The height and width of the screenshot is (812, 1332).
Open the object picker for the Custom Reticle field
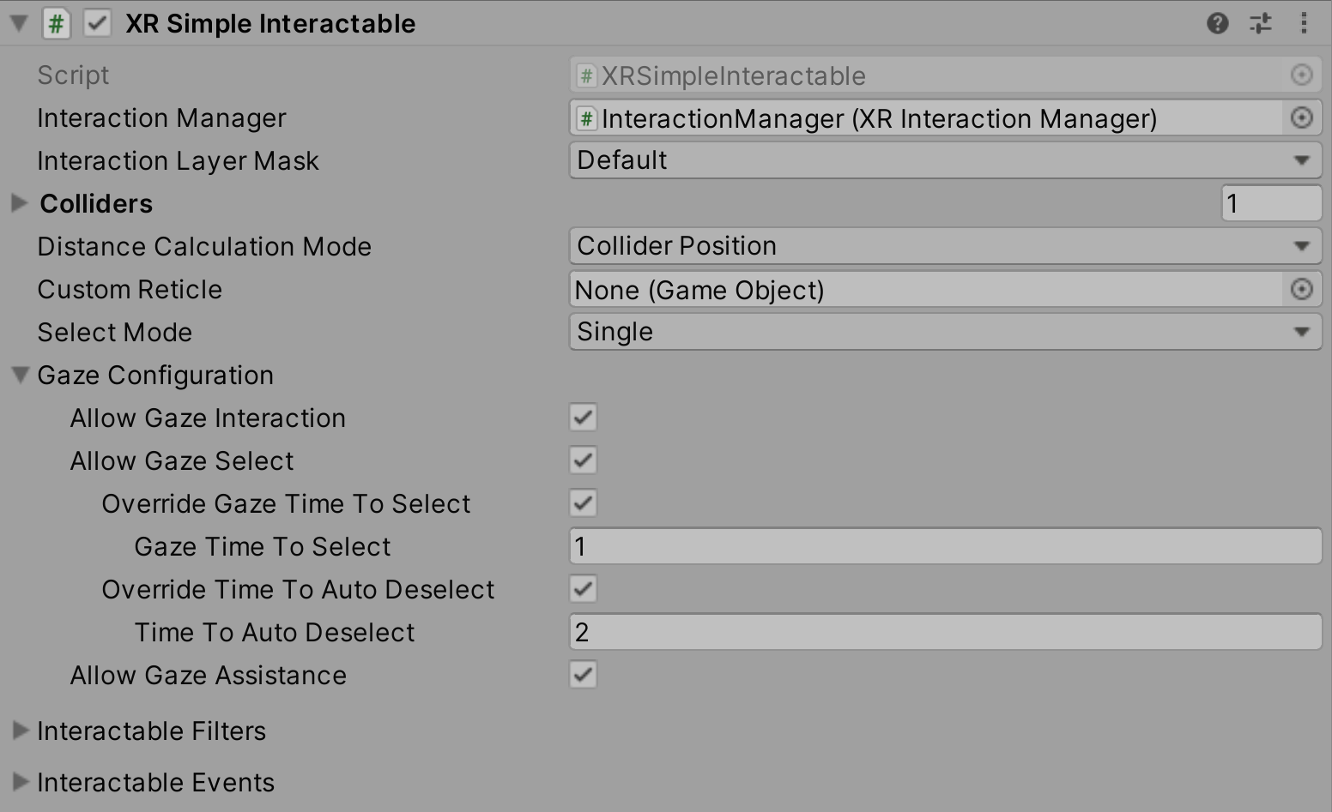click(x=1303, y=289)
